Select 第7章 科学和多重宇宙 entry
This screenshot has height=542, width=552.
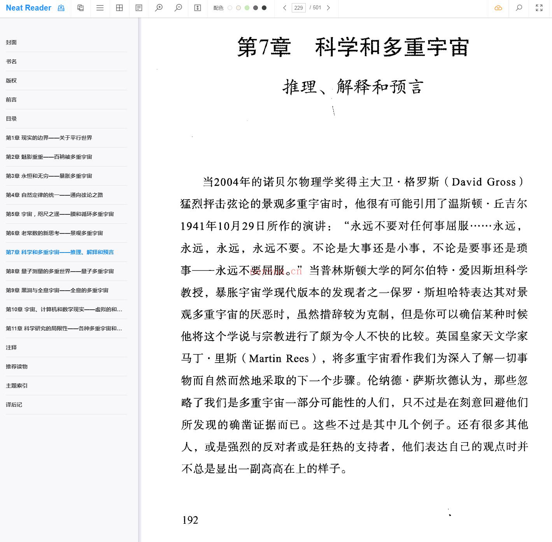pos(66,252)
